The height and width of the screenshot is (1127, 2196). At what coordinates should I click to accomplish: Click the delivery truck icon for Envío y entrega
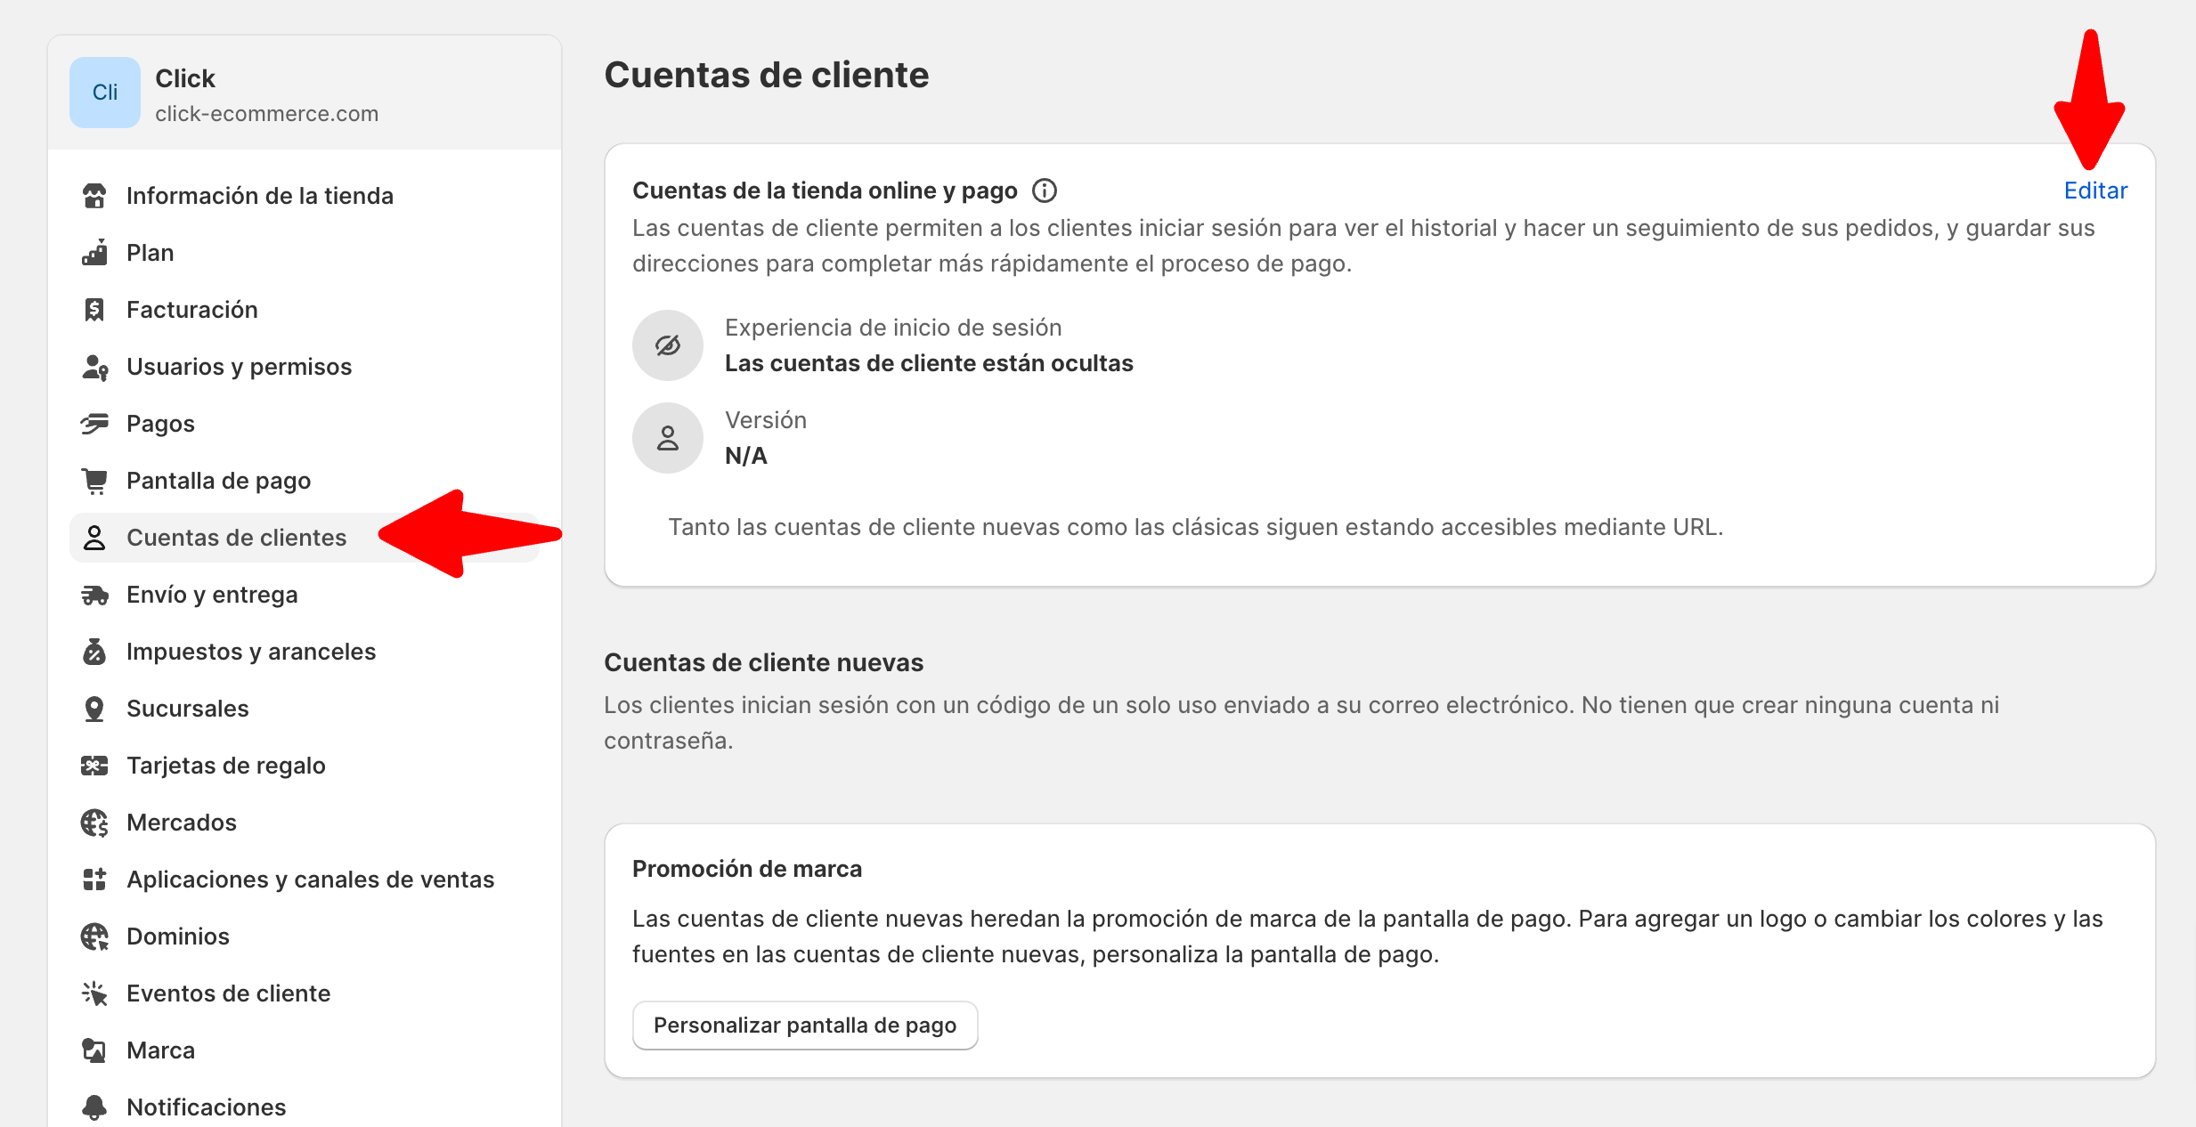point(94,595)
